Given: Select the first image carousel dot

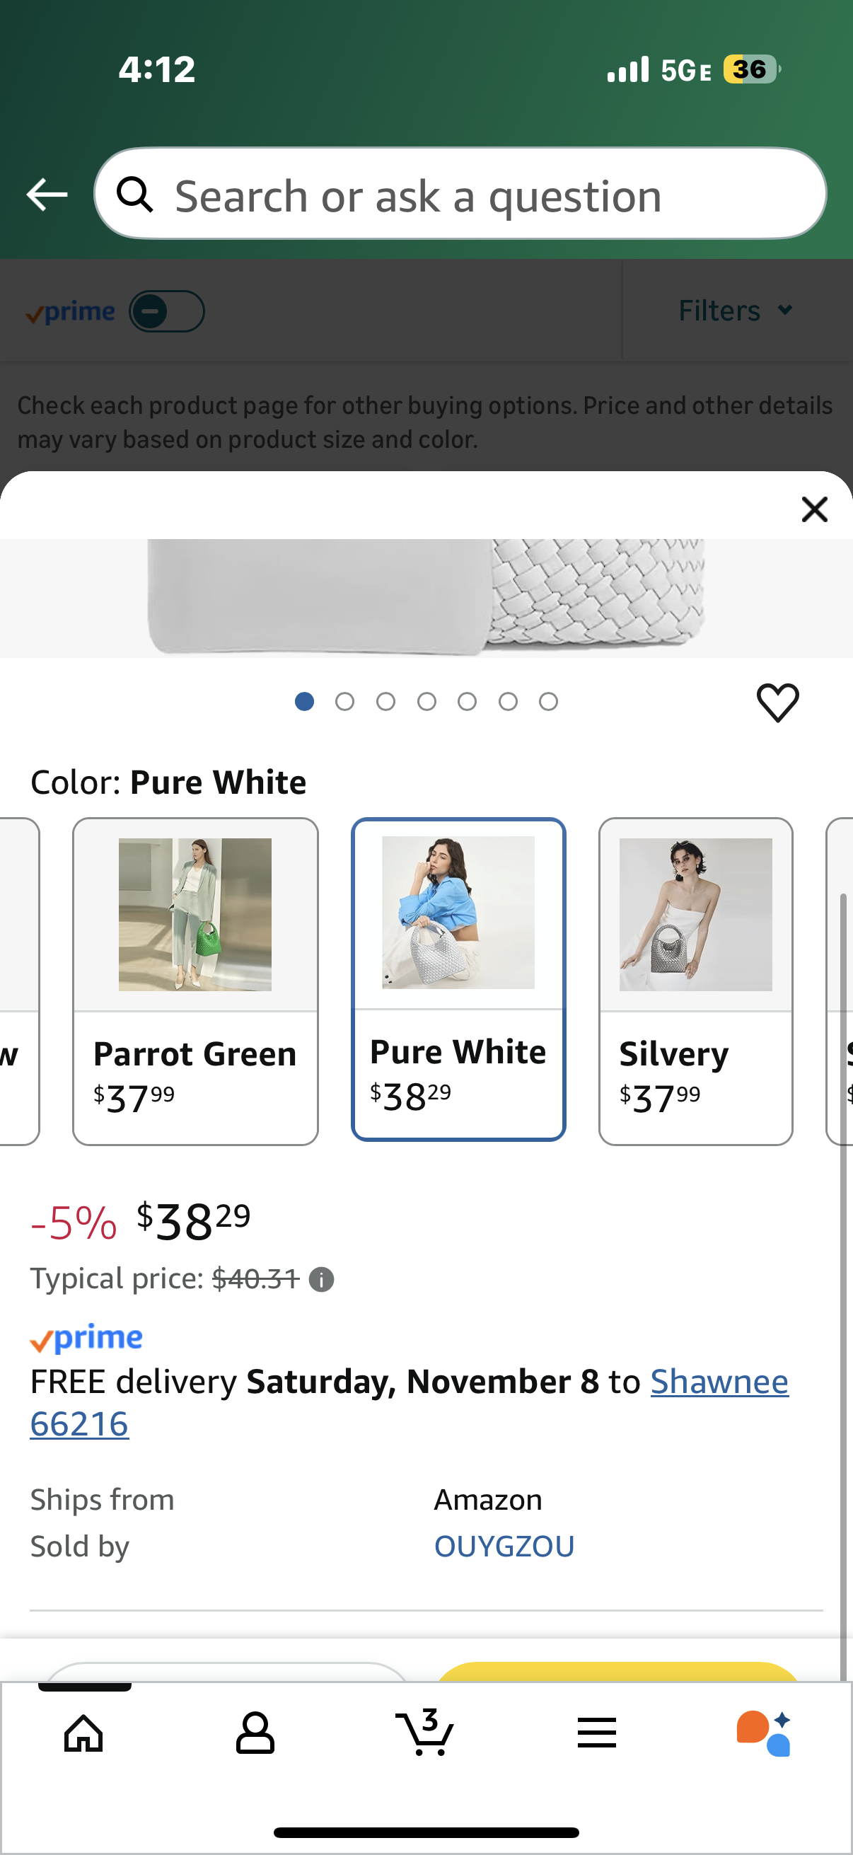Looking at the screenshot, I should tap(304, 701).
